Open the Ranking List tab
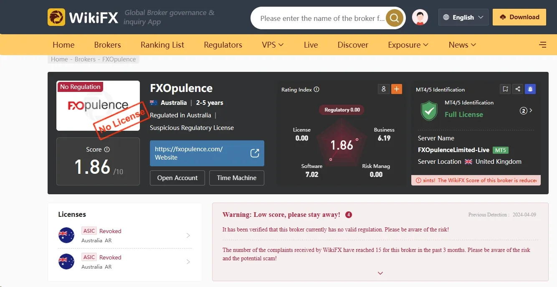 (x=162, y=45)
